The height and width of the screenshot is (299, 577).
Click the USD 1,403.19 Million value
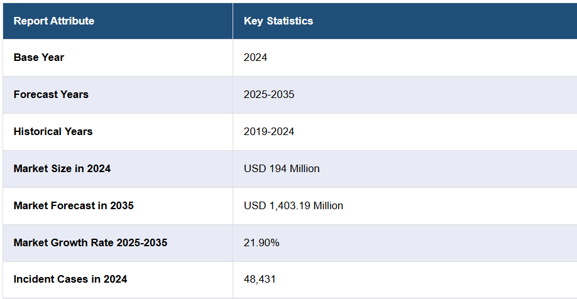[294, 205]
